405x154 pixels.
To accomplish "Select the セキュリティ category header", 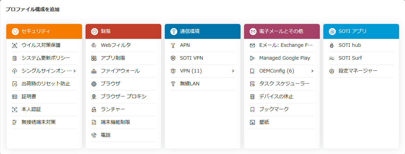I will click(44, 32).
